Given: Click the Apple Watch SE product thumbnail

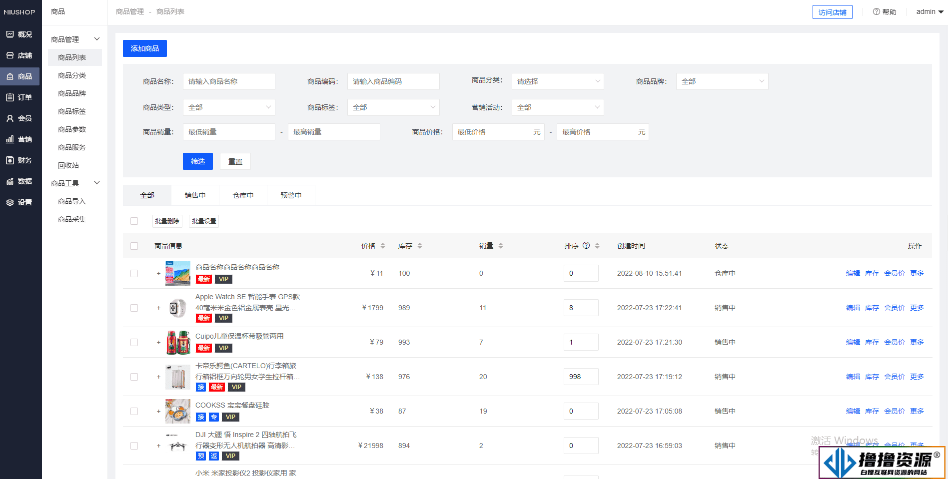Looking at the screenshot, I should click(x=178, y=308).
